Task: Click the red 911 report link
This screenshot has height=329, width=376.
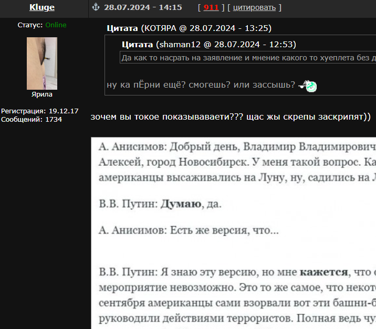Action: [211, 8]
